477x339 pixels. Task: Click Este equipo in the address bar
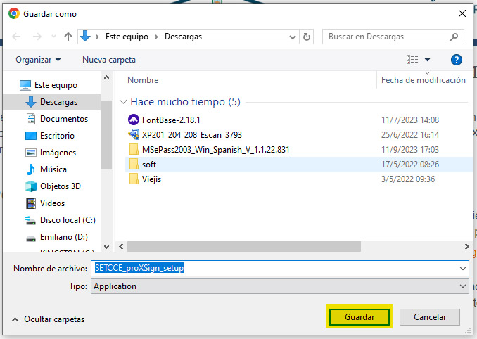[127, 37]
